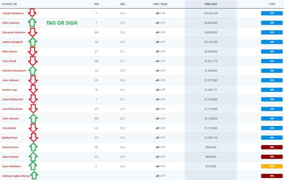Screen dimensions: 284x180
Task: Click the Rams logo in Hunter Long's row
Action: pyautogui.click(x=157, y=89)
